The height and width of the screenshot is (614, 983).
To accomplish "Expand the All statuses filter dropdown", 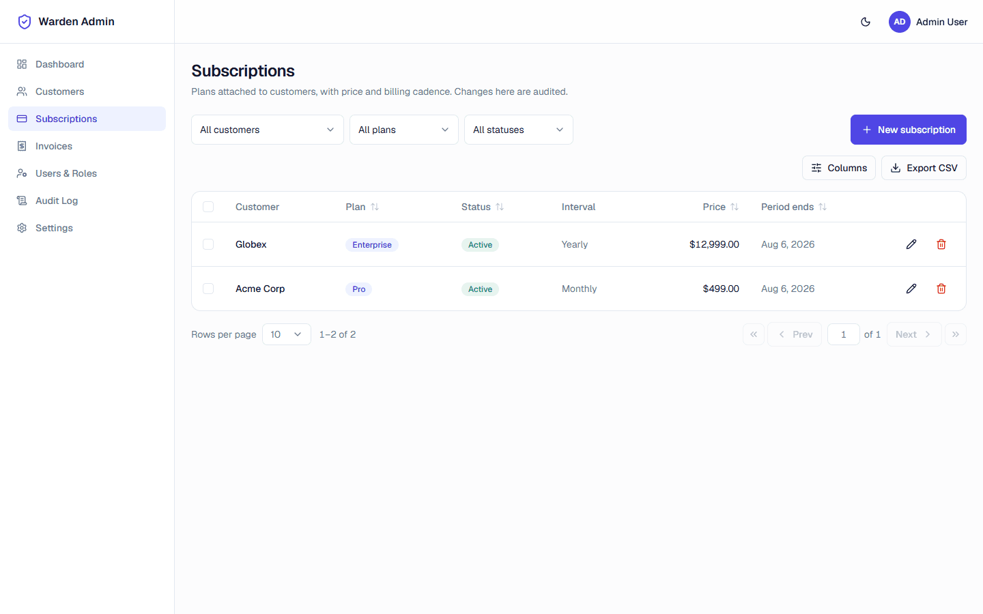I will click(x=519, y=130).
